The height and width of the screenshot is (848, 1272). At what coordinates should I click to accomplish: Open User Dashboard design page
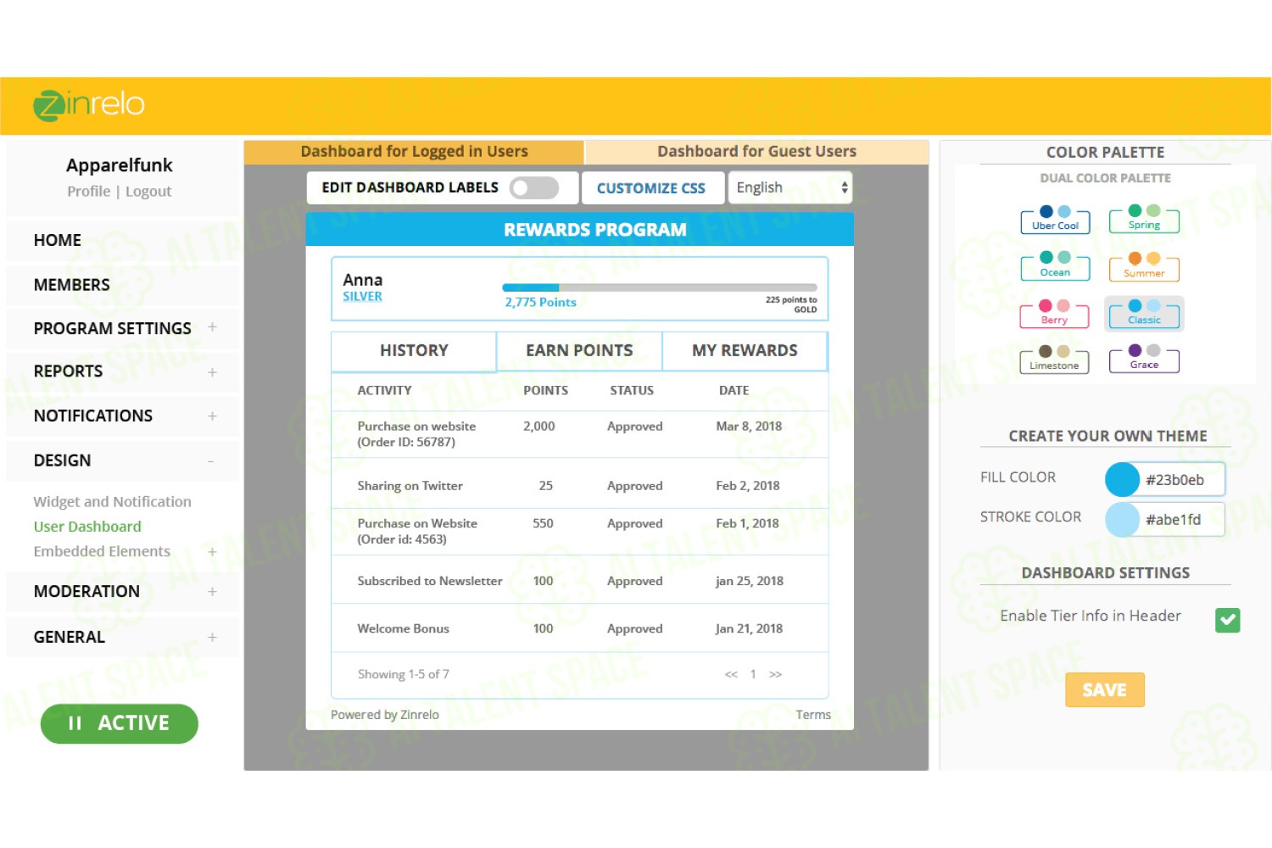click(x=87, y=527)
